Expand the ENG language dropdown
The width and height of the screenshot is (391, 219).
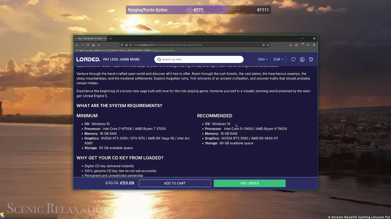point(263,59)
